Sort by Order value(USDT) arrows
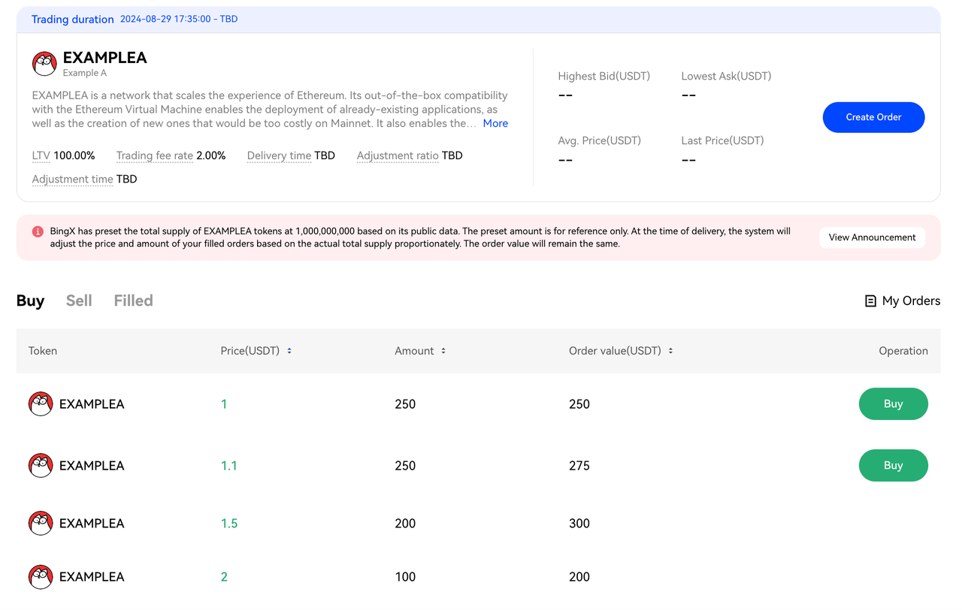 [670, 351]
